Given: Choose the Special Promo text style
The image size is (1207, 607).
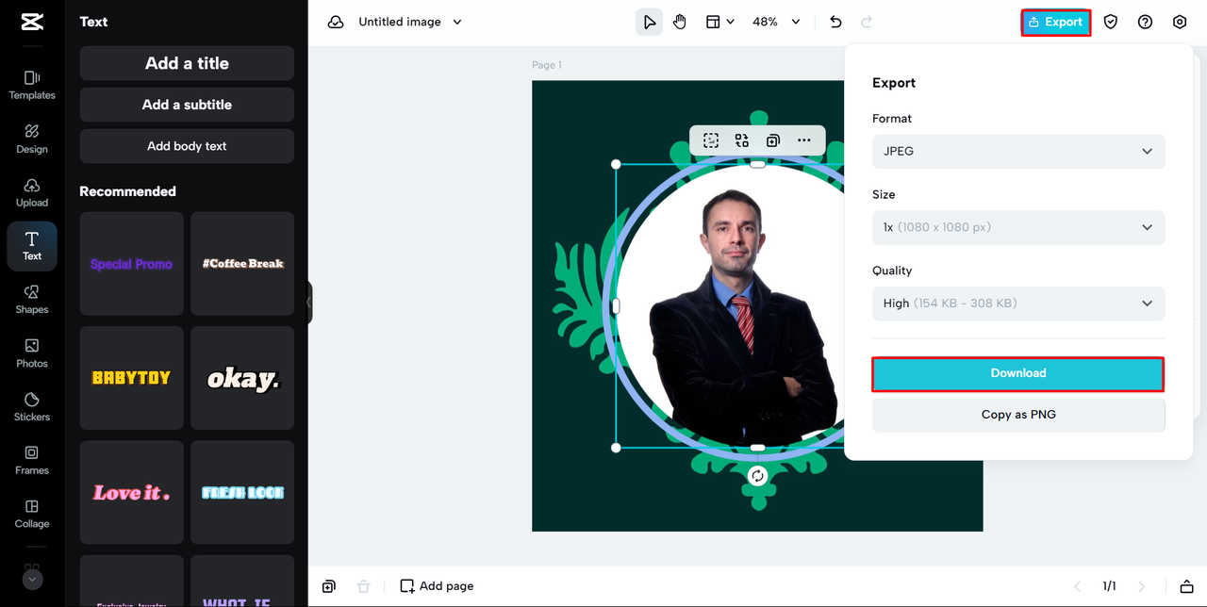Looking at the screenshot, I should tap(131, 264).
